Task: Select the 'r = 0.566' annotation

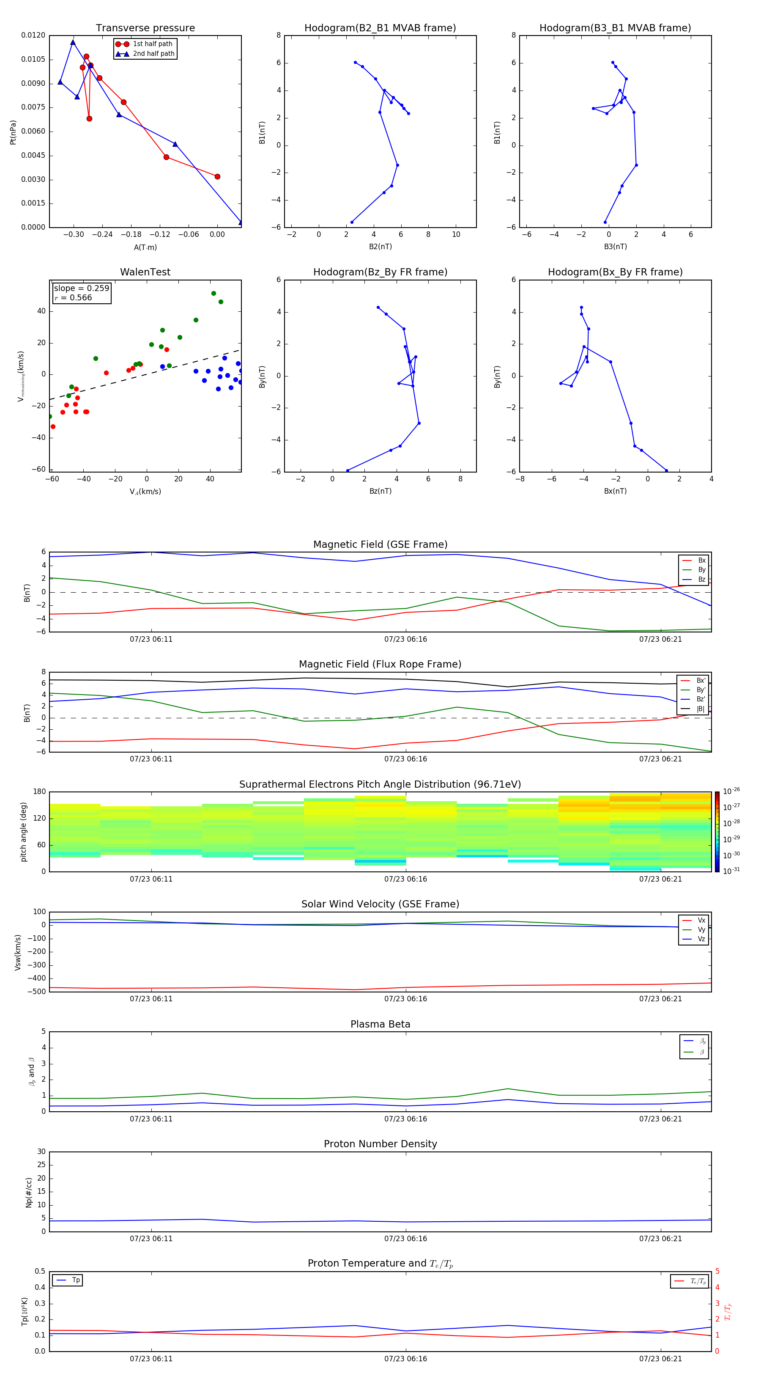Action: (73, 297)
